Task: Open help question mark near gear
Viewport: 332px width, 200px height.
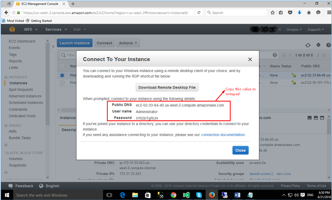Action: point(328,45)
